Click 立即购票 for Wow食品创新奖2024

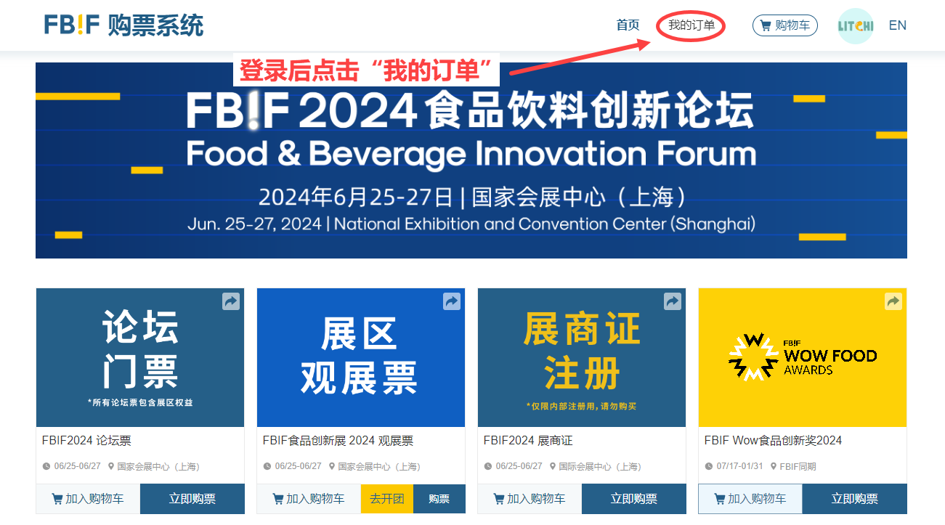click(854, 499)
